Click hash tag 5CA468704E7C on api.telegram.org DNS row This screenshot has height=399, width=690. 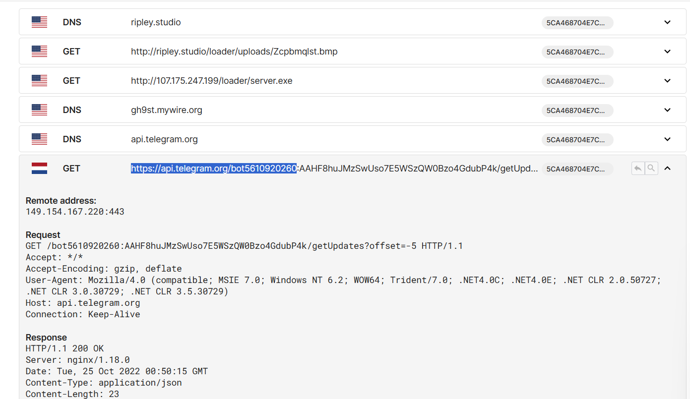click(x=577, y=140)
